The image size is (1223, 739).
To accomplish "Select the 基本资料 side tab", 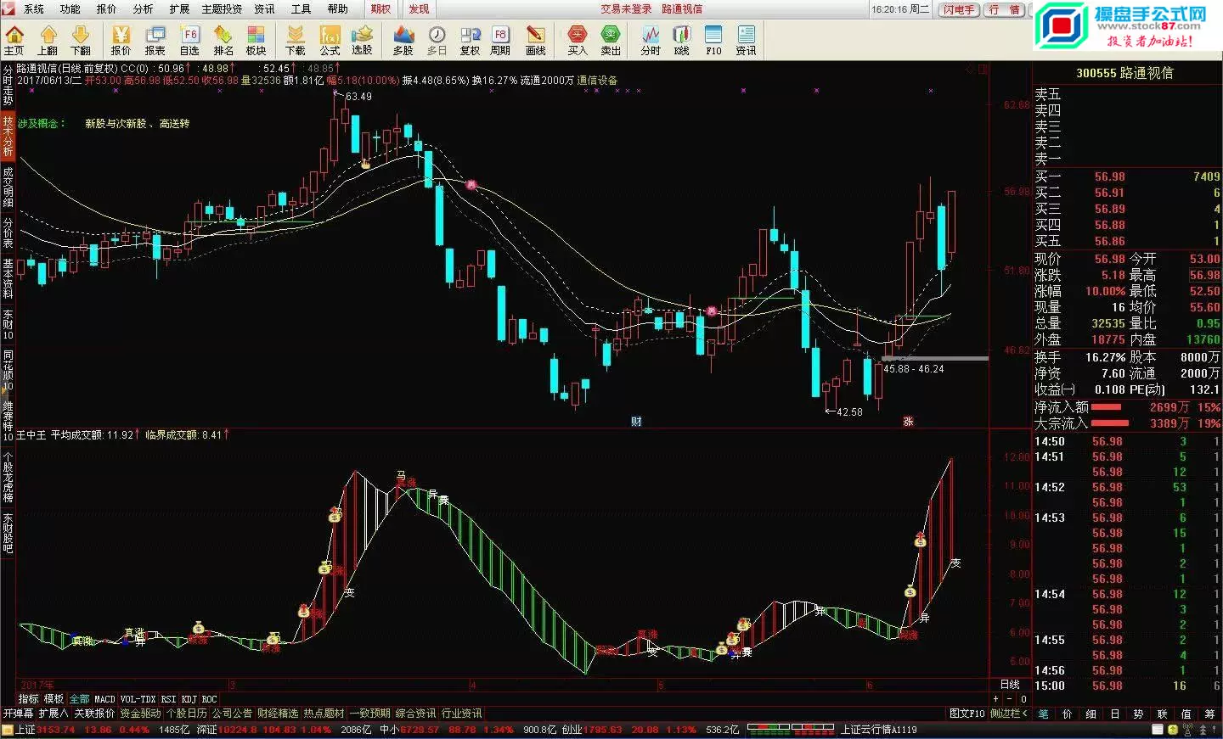I will click(8, 279).
